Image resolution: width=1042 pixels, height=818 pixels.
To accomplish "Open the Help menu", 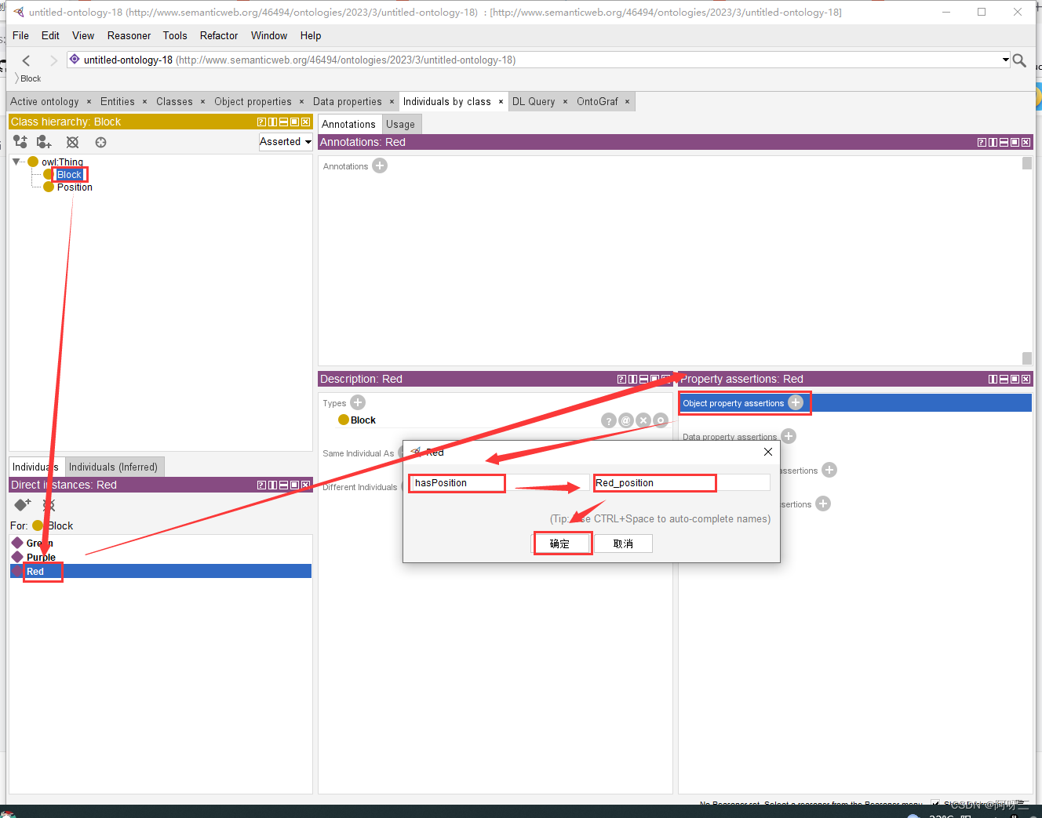I will [x=311, y=35].
